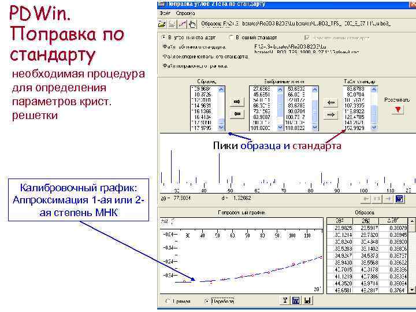Click Образец list scroll-down arrow
This screenshot has height=312, width=416.
tap(221, 127)
